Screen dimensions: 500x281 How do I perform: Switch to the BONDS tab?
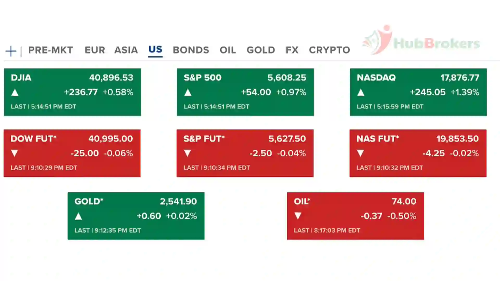190,50
